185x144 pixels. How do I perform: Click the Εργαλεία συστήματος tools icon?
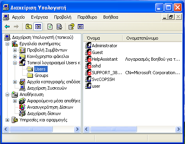[15, 44]
